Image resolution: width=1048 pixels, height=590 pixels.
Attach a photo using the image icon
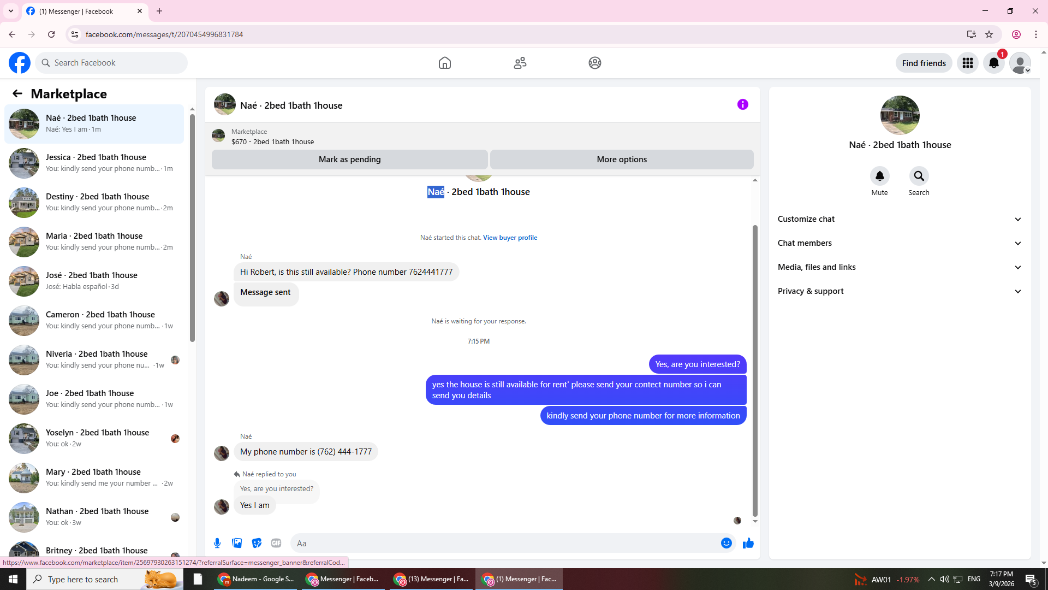click(x=237, y=543)
